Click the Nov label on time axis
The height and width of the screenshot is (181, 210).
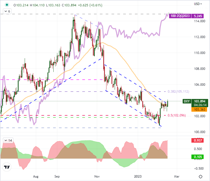97,176
